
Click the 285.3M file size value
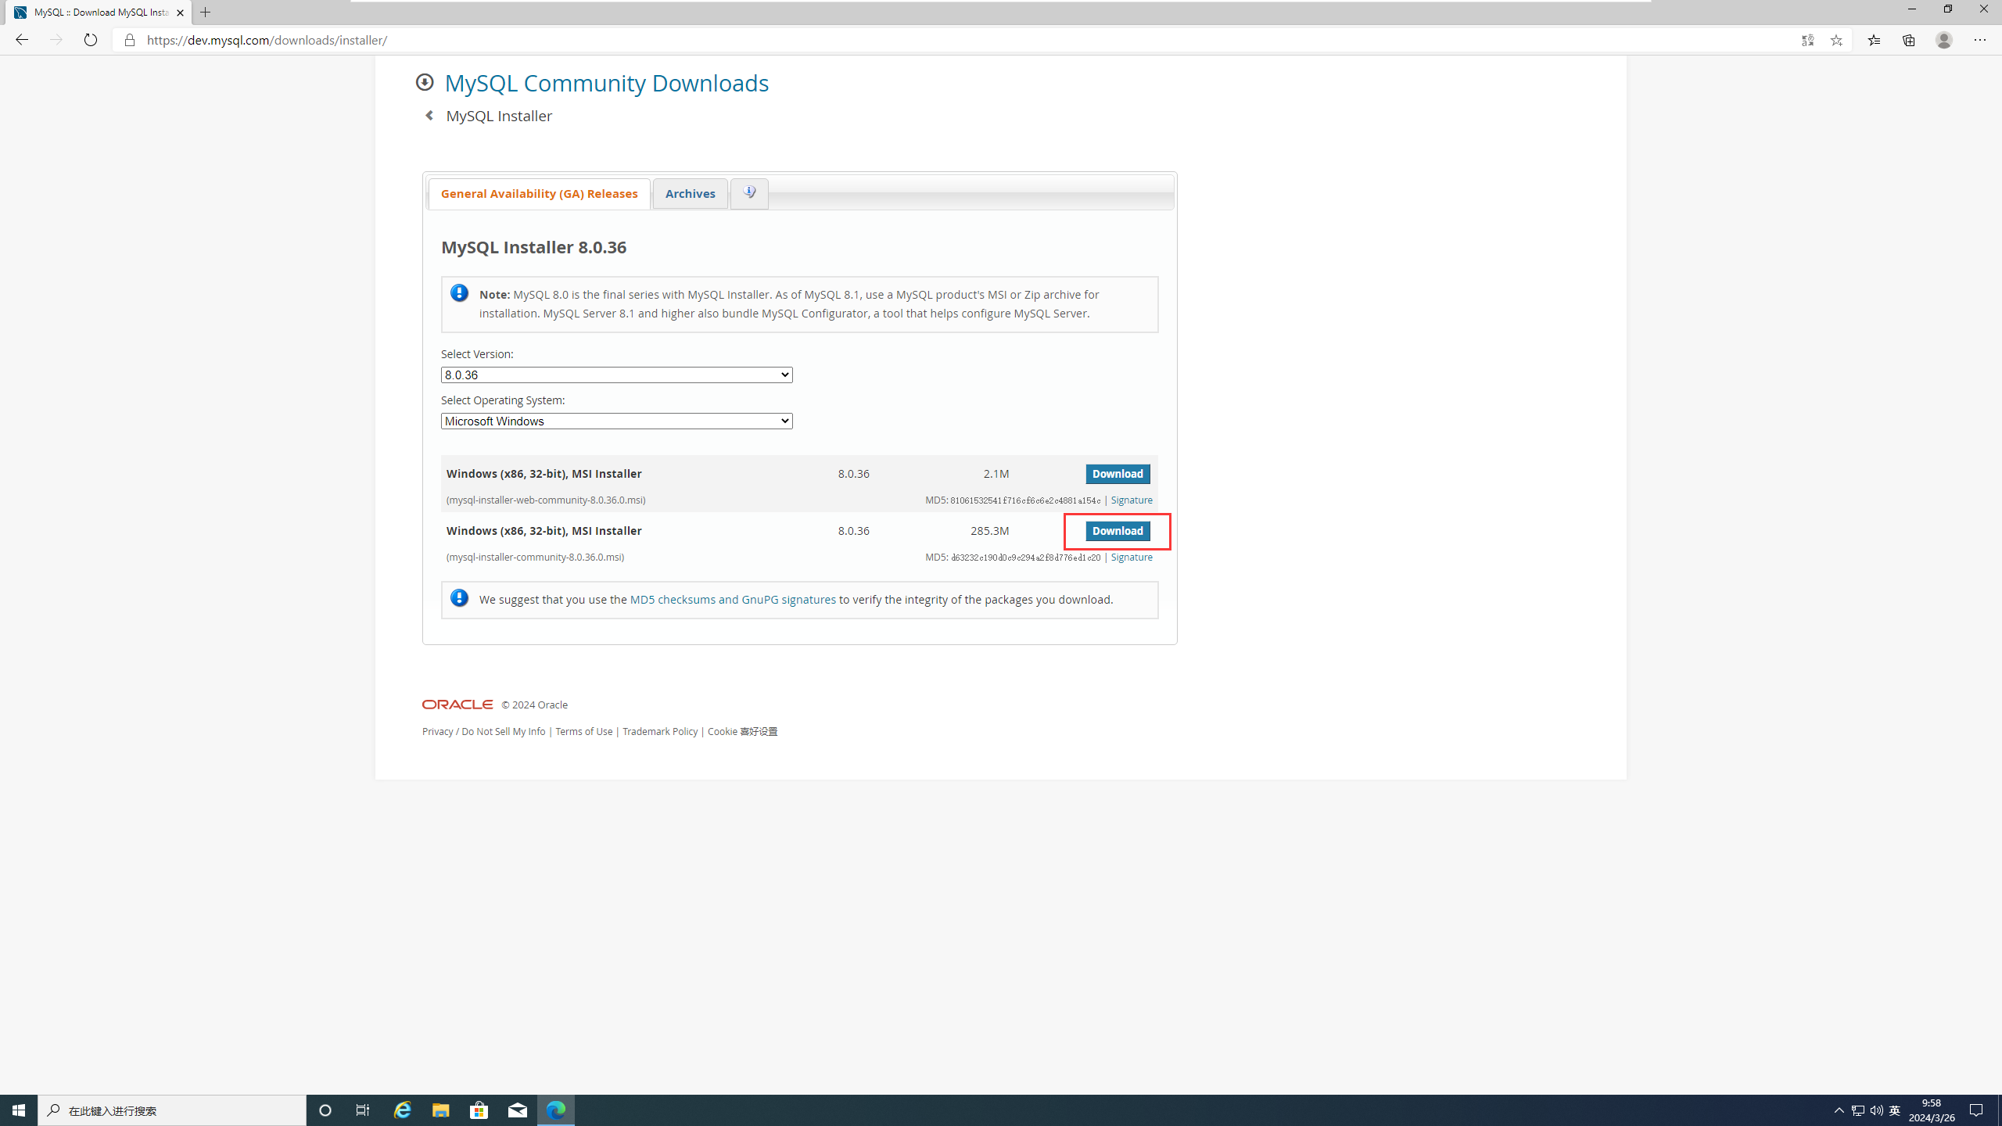[989, 531]
